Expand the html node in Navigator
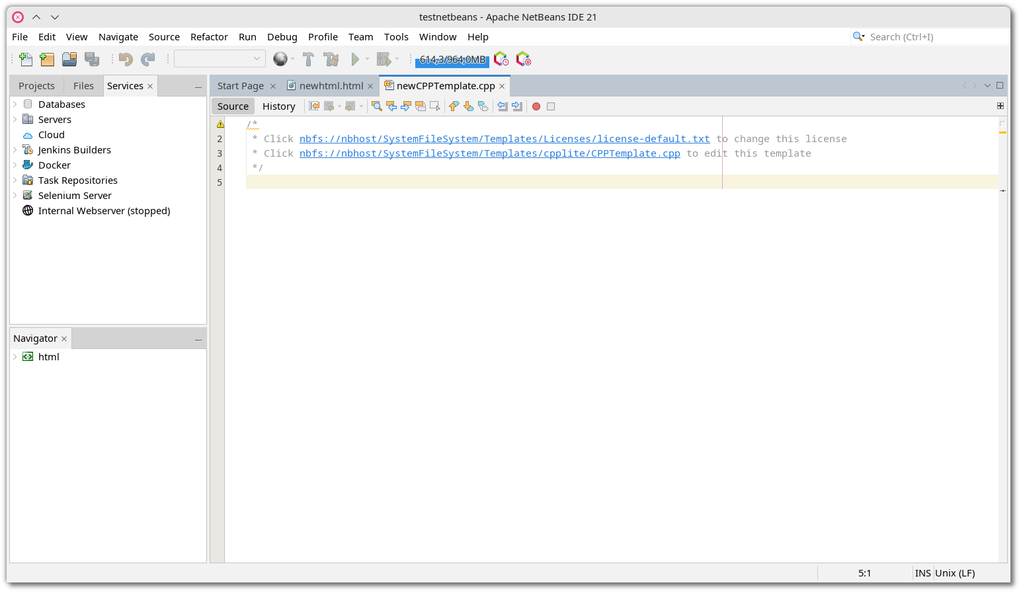 15,357
